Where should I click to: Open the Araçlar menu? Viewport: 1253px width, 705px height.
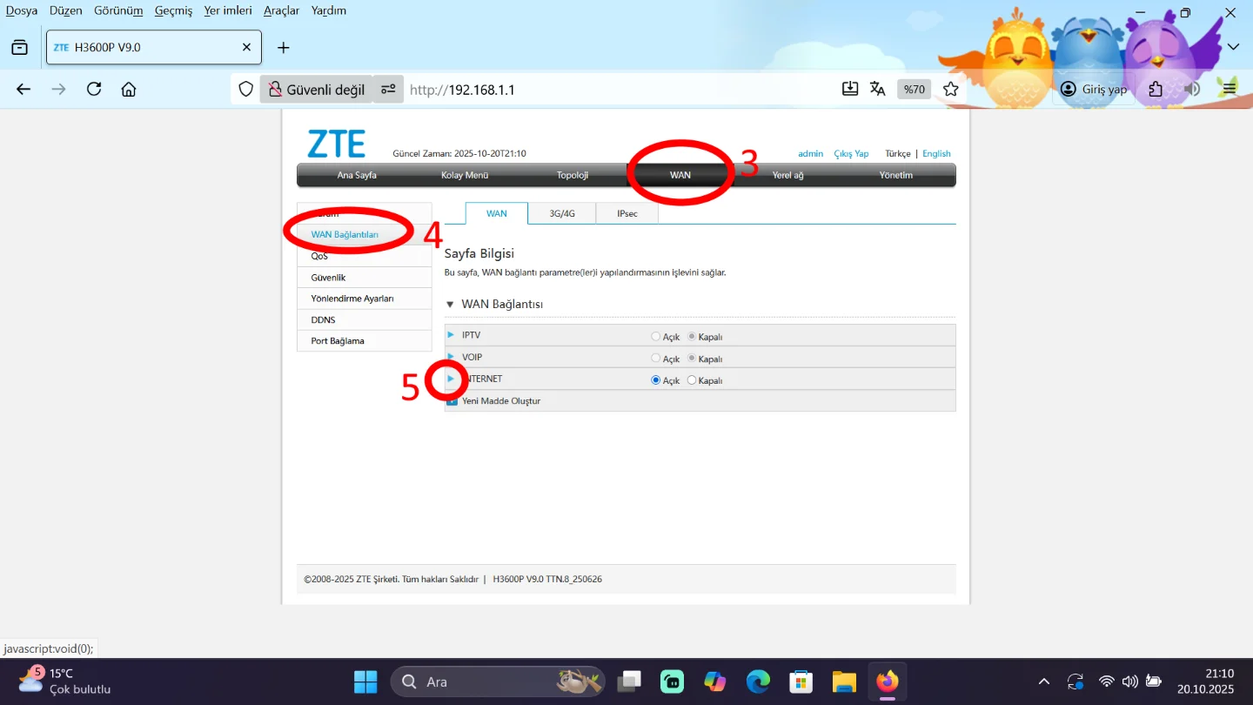280,10
